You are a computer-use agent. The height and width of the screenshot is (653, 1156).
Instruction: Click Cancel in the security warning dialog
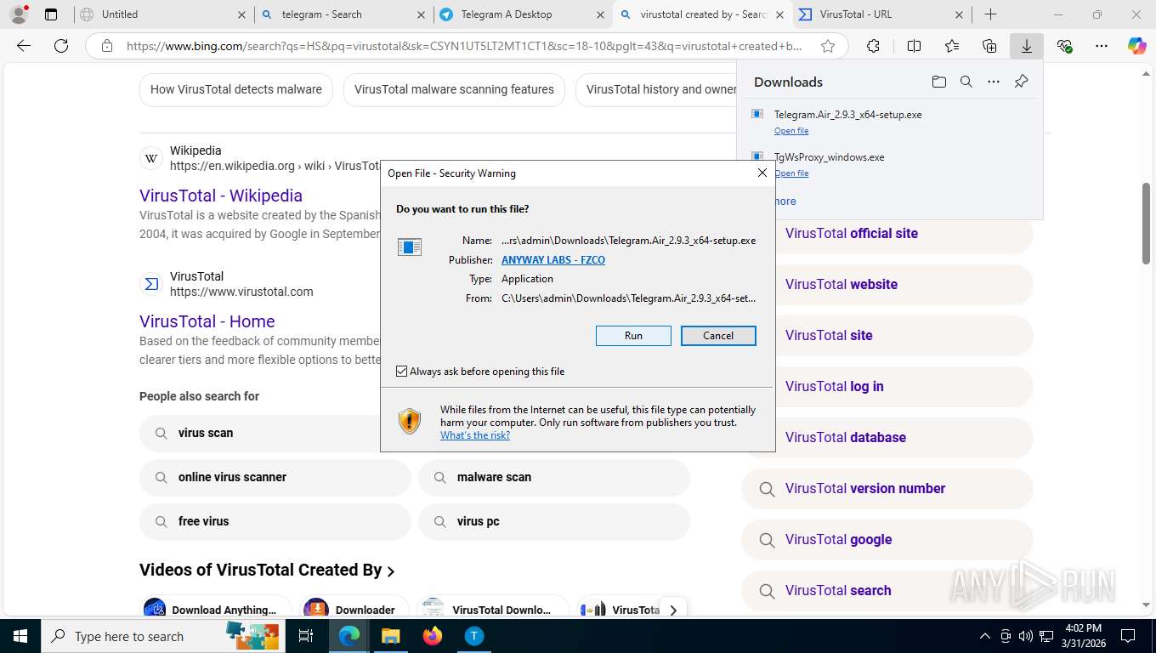pyautogui.click(x=718, y=336)
